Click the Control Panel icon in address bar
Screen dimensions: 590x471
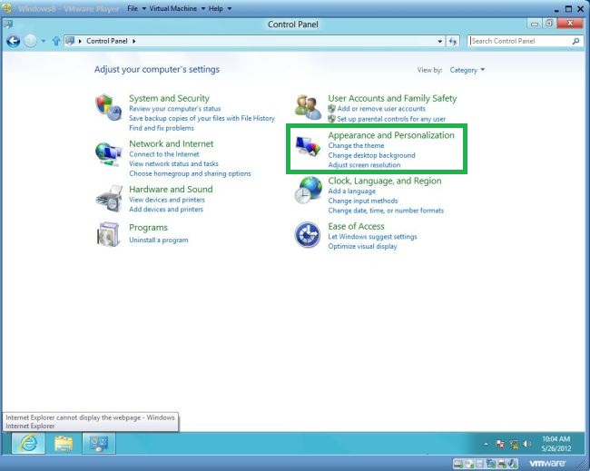tap(70, 41)
